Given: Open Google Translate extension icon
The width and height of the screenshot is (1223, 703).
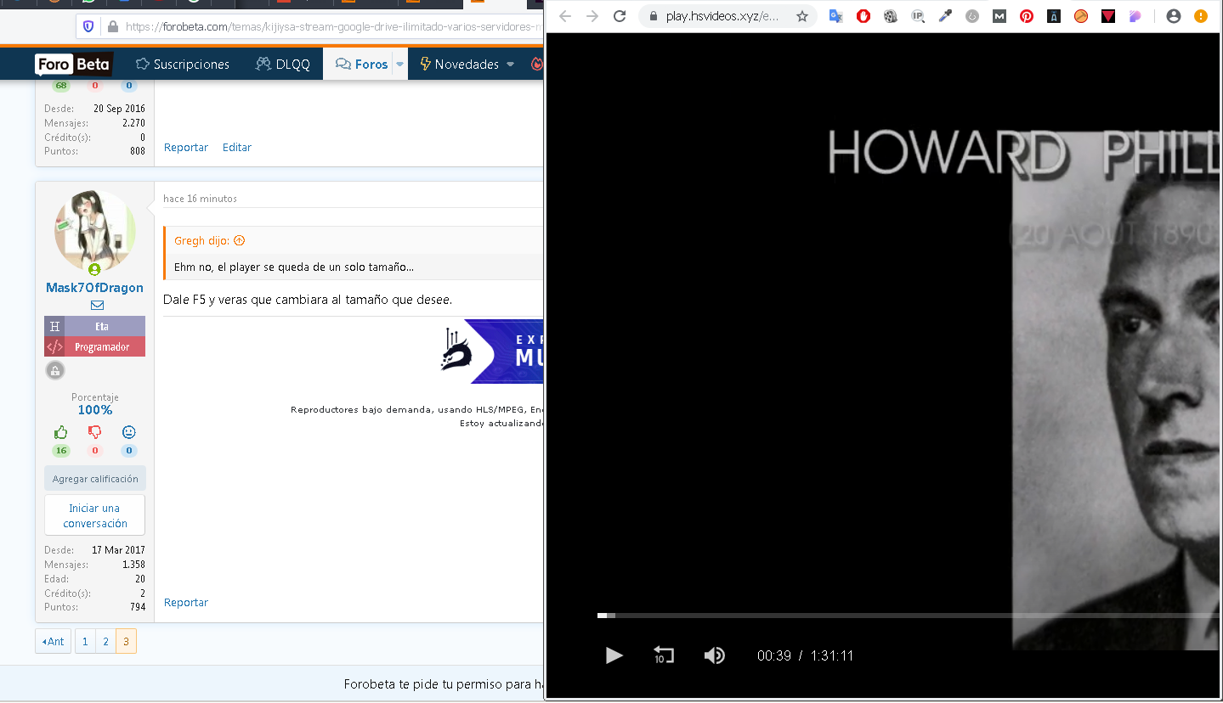Looking at the screenshot, I should pyautogui.click(x=836, y=16).
